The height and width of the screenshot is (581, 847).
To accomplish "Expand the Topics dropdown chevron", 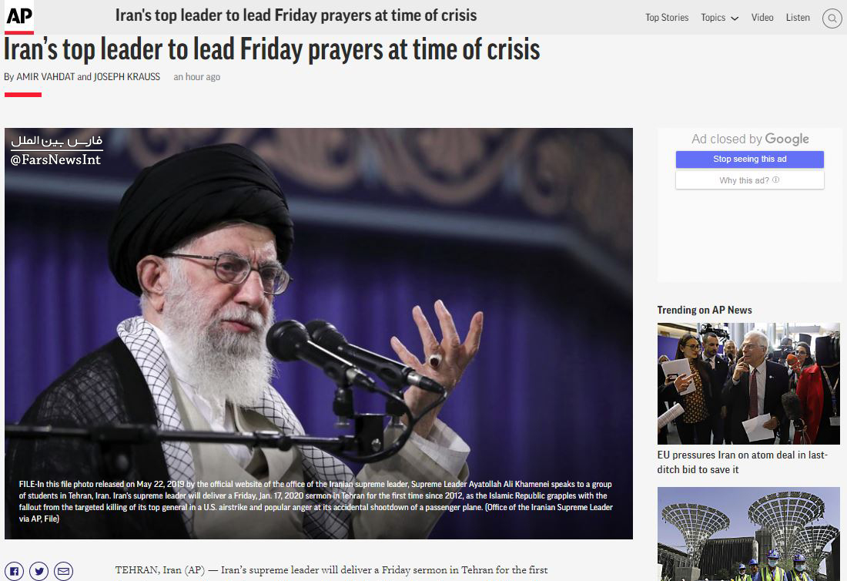I will tap(735, 18).
